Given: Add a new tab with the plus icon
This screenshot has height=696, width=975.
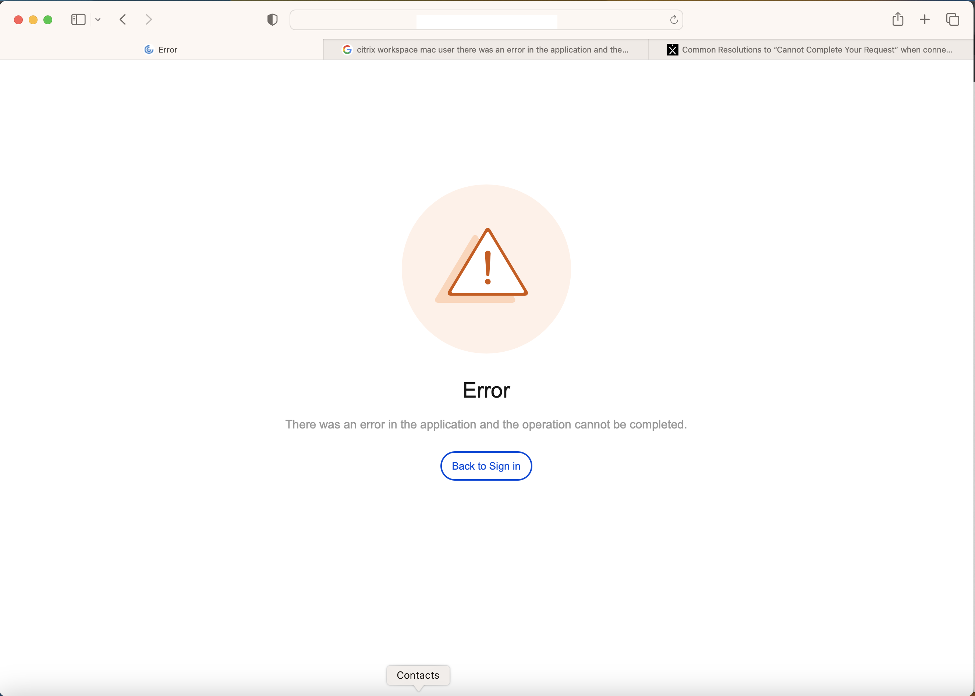Looking at the screenshot, I should click(925, 19).
